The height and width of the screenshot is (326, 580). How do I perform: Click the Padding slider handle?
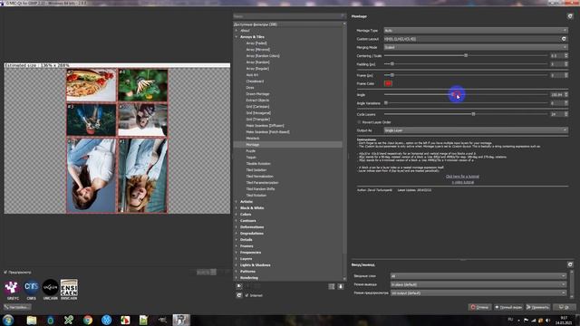pyautogui.click(x=392, y=64)
